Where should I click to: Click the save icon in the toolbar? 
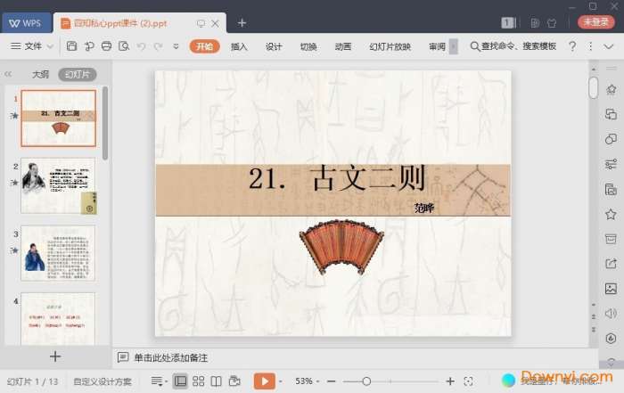pos(72,46)
